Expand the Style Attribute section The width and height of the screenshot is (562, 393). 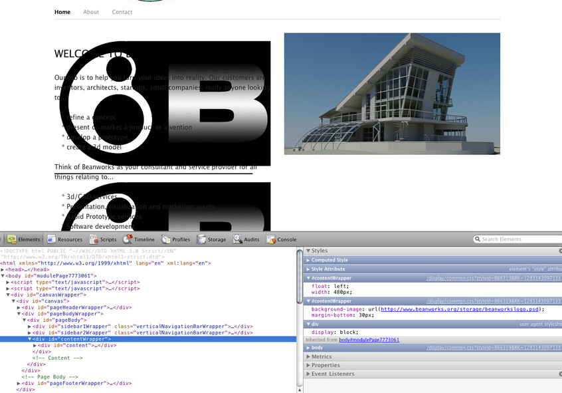[x=308, y=269]
